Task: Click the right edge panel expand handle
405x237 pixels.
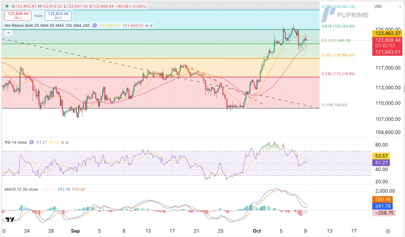Action: click(403, 88)
